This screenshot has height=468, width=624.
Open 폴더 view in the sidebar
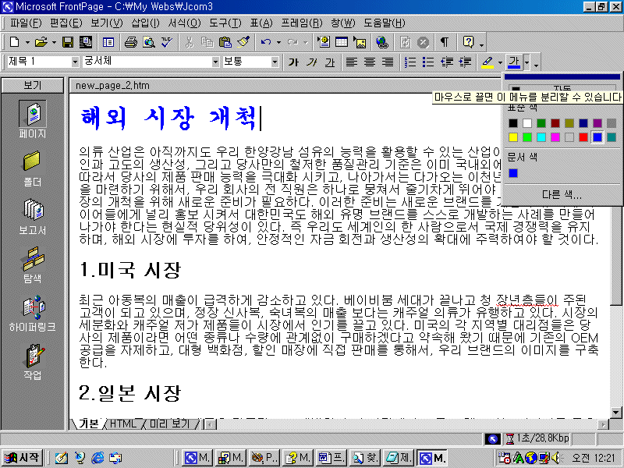(x=33, y=168)
